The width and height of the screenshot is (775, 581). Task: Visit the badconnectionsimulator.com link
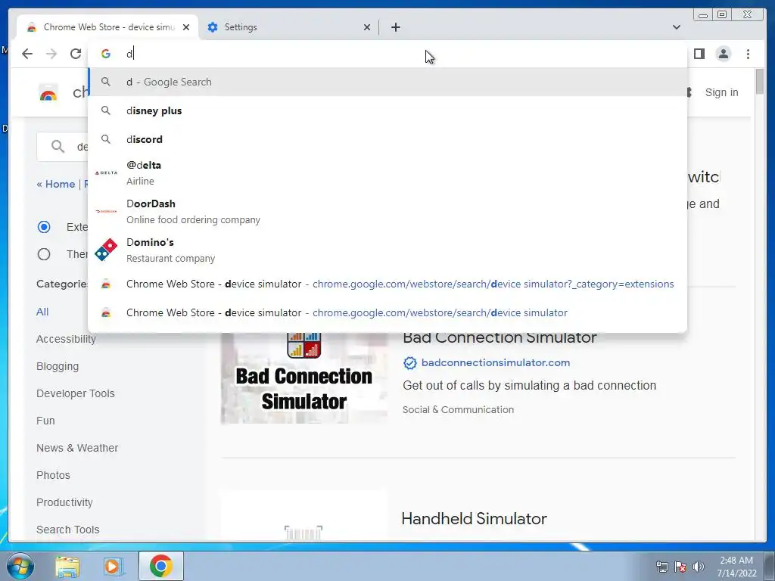point(495,362)
